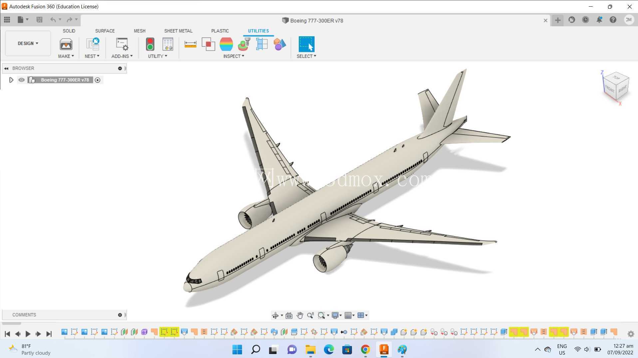Image resolution: width=638 pixels, height=358 pixels.
Task: Select the Measure ruler tool
Action: (x=190, y=44)
